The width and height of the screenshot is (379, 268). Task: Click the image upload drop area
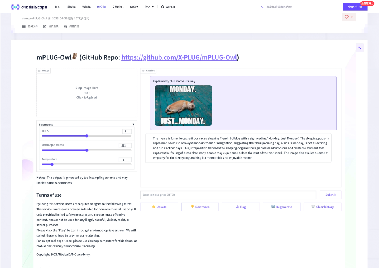tap(87, 93)
